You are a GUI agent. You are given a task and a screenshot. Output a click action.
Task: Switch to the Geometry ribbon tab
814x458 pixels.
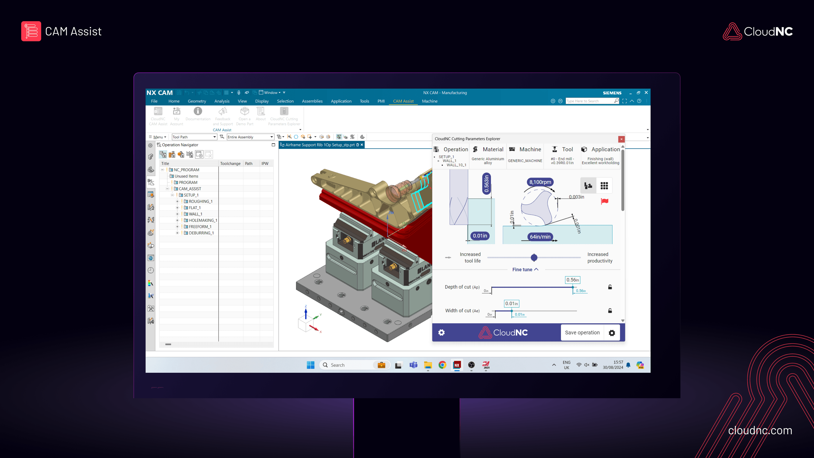point(197,101)
